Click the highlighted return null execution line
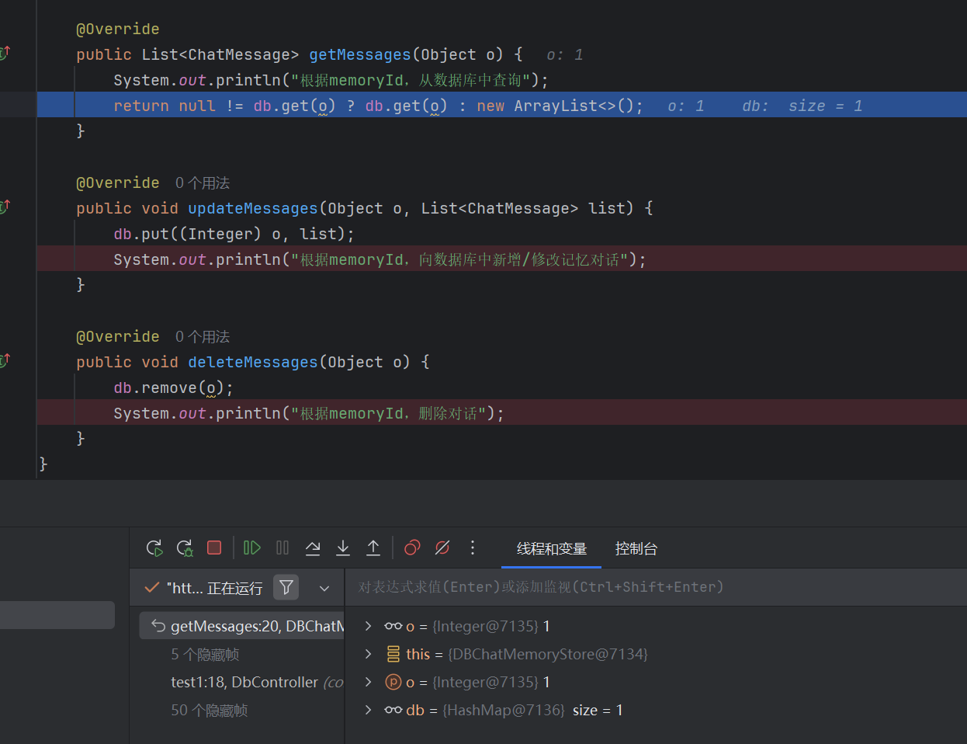This screenshot has width=967, height=744. click(x=501, y=106)
